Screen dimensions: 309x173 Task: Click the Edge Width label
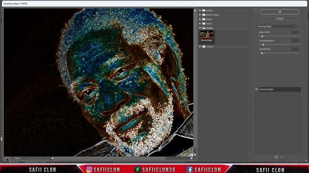pos(265,32)
